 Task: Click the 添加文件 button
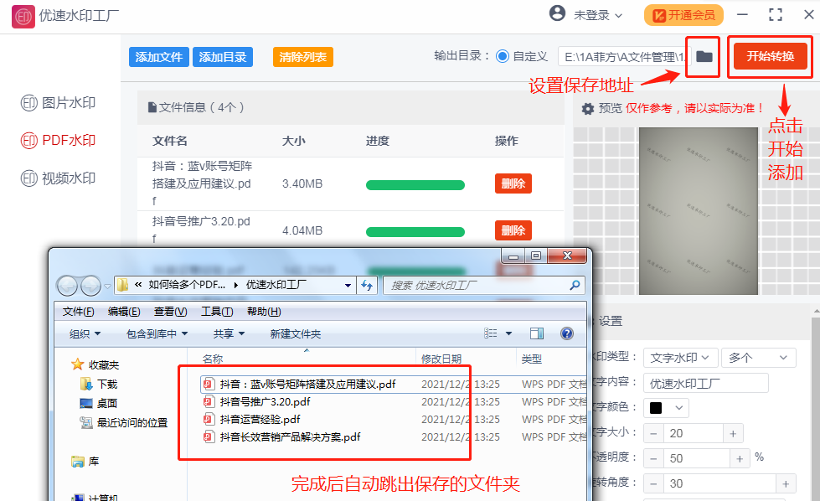click(159, 57)
